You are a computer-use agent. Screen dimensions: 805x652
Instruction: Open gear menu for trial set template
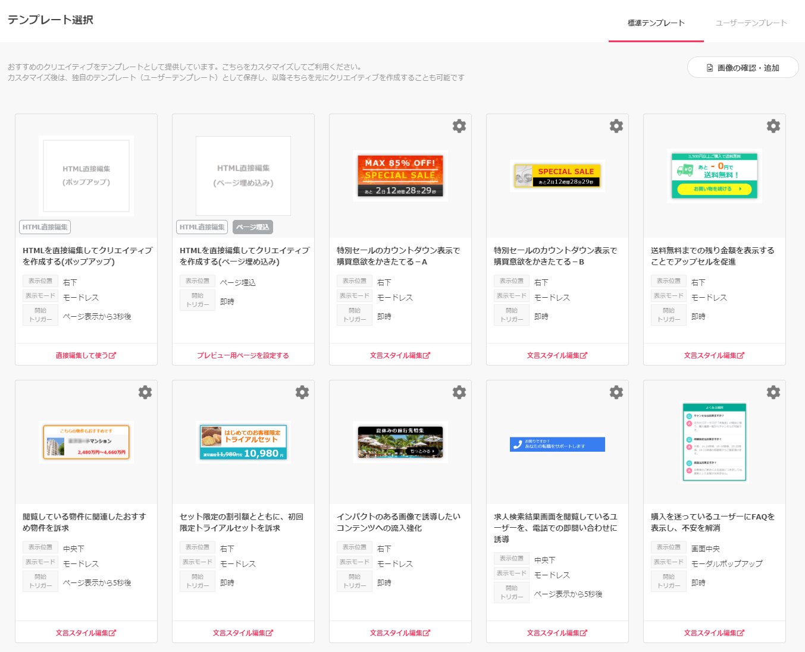302,392
